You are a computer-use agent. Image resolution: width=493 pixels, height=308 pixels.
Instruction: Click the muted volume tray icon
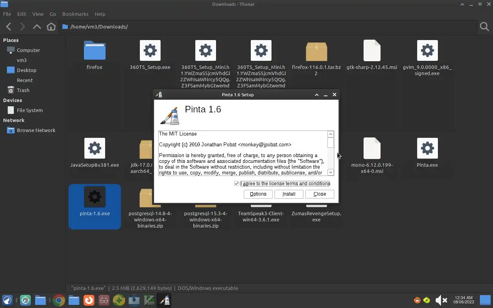tap(441, 300)
